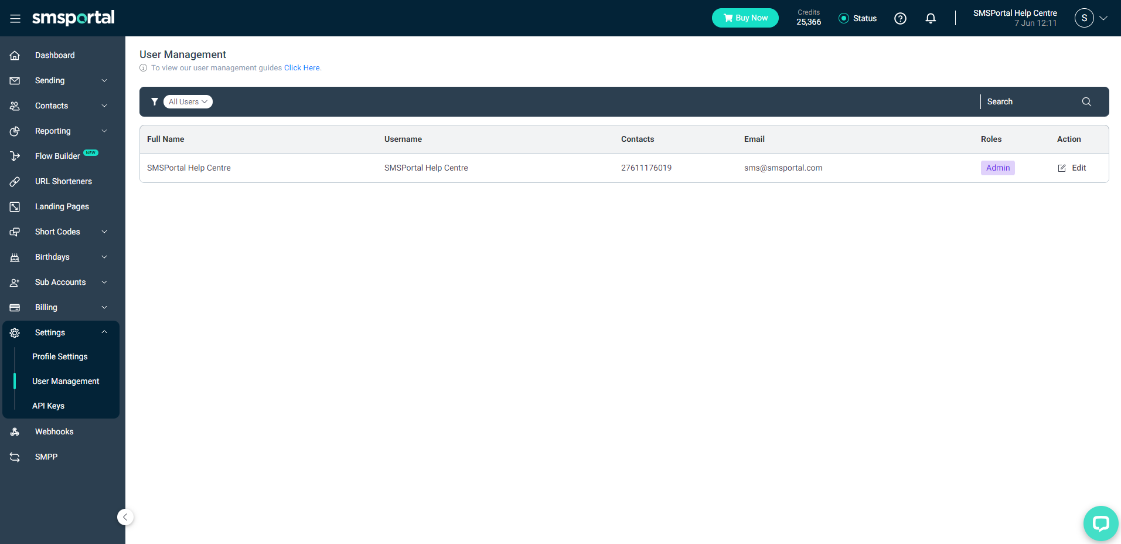Click the Sending envelope icon
Image resolution: width=1121 pixels, height=544 pixels.
point(15,81)
